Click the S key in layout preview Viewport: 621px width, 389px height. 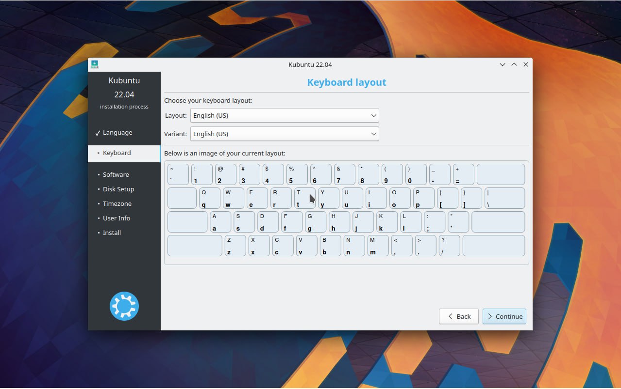pos(244,222)
